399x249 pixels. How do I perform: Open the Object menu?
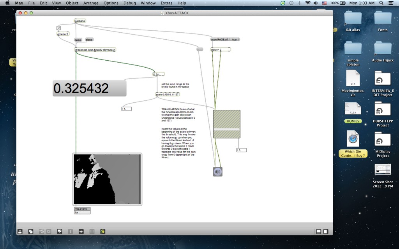pyautogui.click(x=72, y=3)
